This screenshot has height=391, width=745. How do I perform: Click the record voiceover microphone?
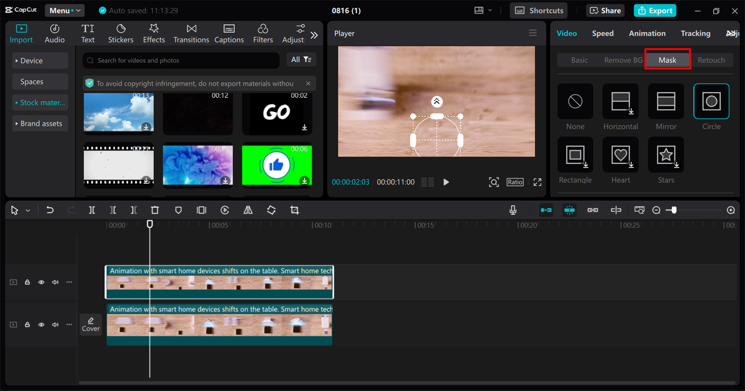tap(513, 210)
